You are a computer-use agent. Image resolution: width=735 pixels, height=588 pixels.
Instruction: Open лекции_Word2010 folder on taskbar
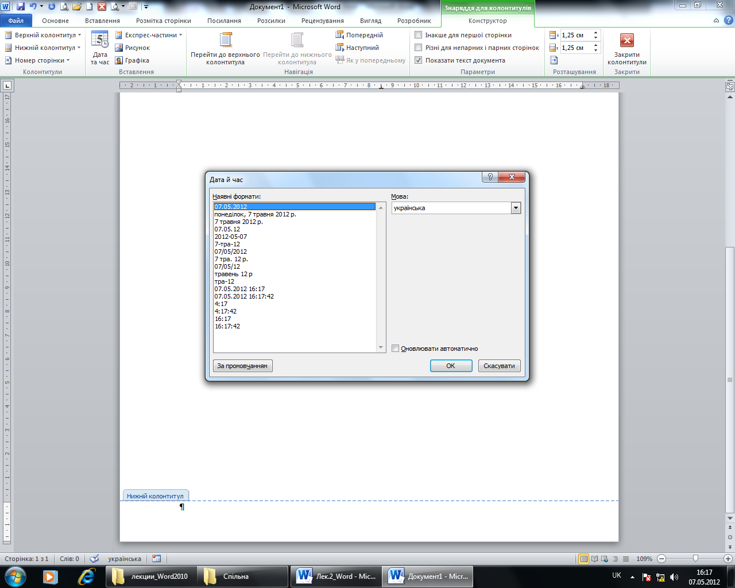[x=151, y=577]
